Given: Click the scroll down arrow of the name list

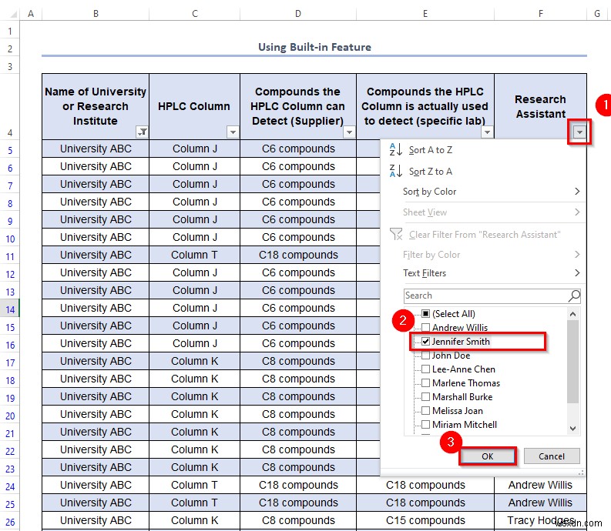Looking at the screenshot, I should pos(572,429).
